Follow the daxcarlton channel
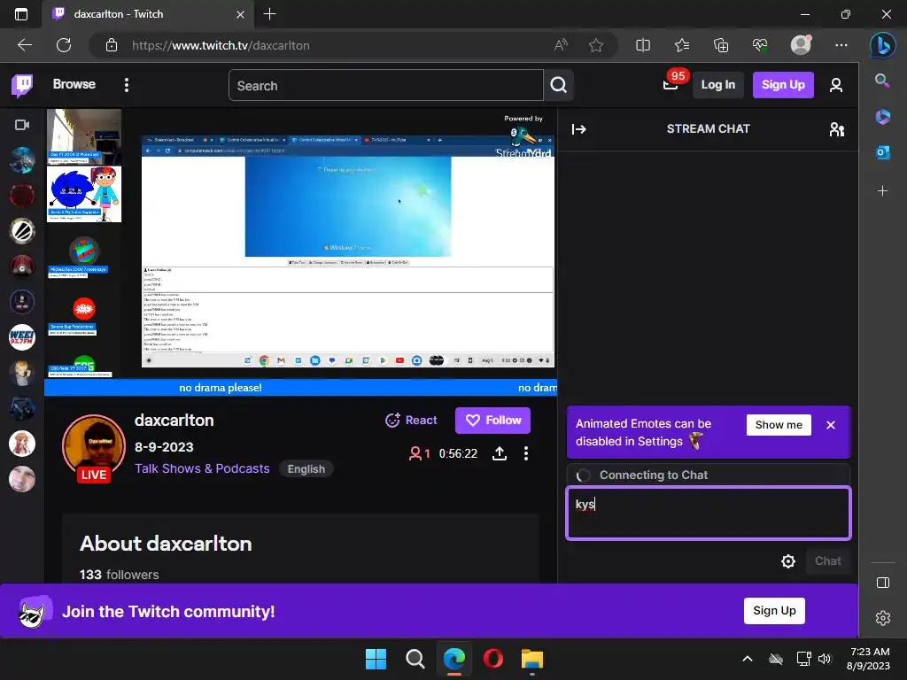 tap(492, 421)
